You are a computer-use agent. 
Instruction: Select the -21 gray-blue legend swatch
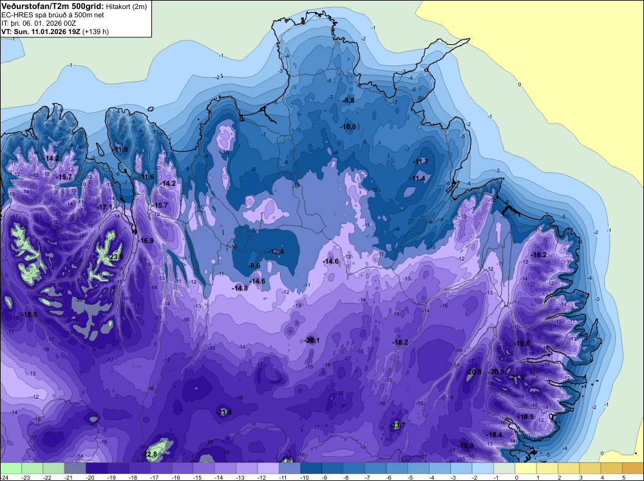75,468
